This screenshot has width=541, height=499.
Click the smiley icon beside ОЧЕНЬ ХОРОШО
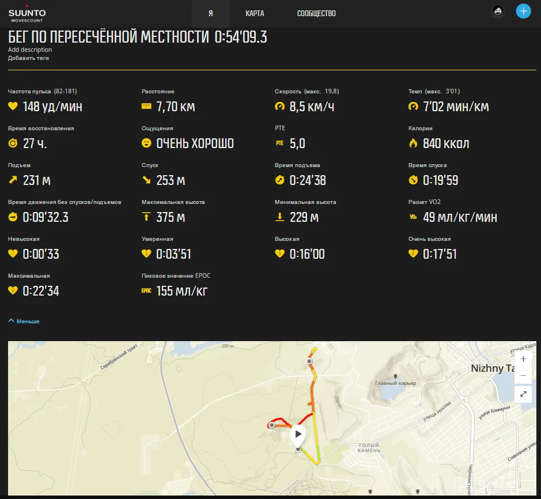point(146,143)
